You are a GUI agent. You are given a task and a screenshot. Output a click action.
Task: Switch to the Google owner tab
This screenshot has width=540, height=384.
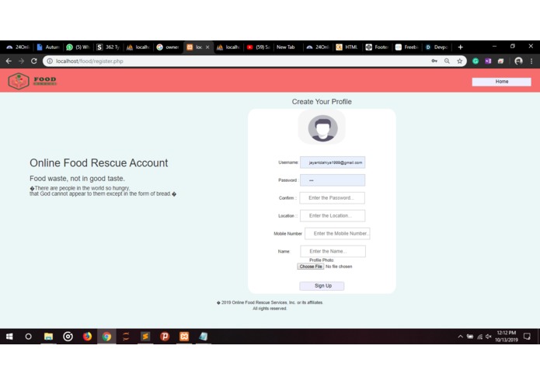(168, 47)
